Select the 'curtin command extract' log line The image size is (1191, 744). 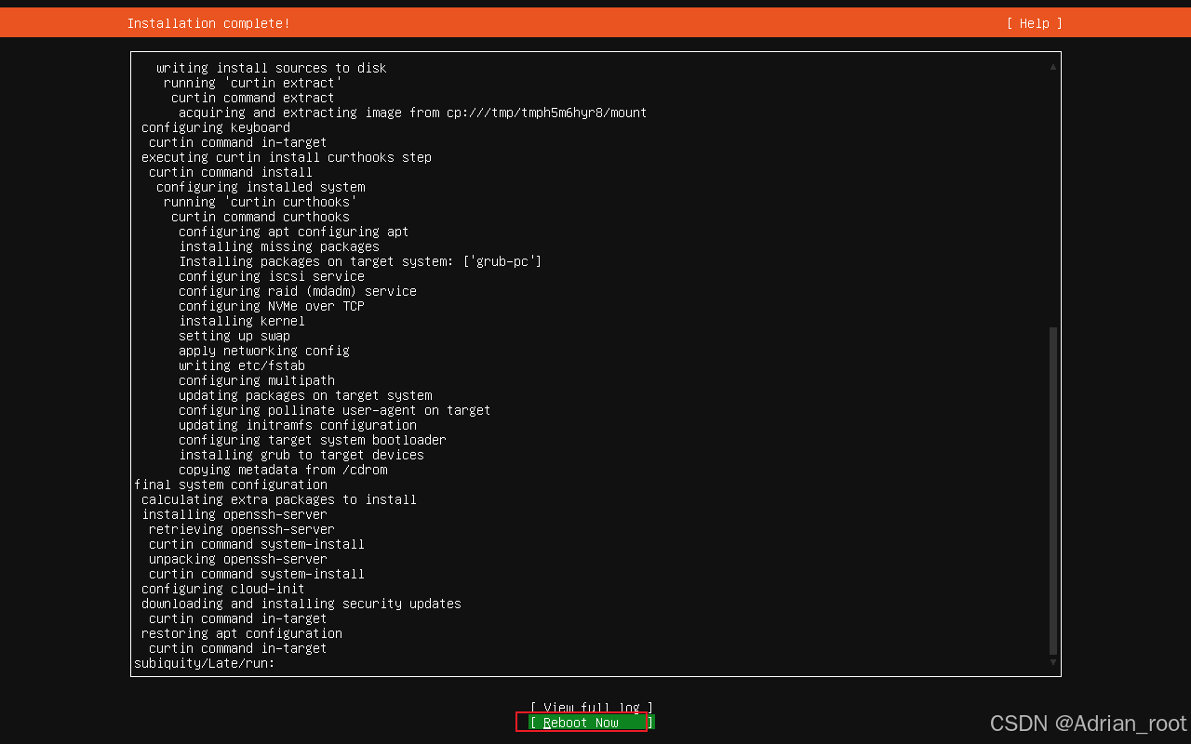coord(253,98)
